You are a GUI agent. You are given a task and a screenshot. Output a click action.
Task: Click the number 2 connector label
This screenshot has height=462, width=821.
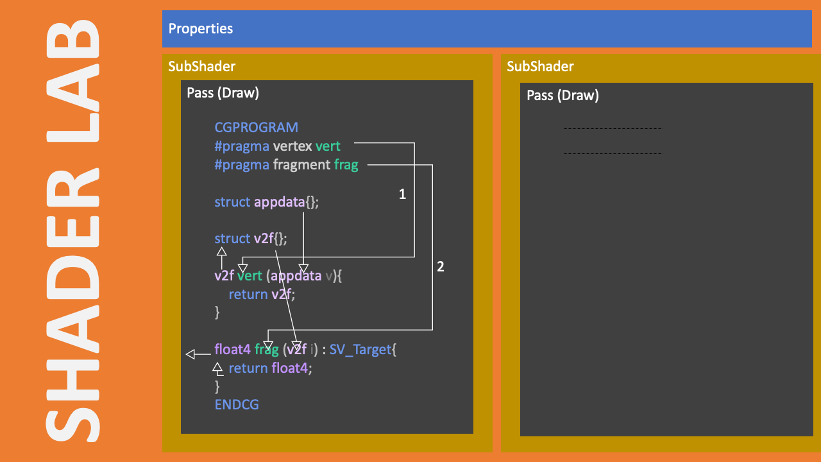point(440,267)
